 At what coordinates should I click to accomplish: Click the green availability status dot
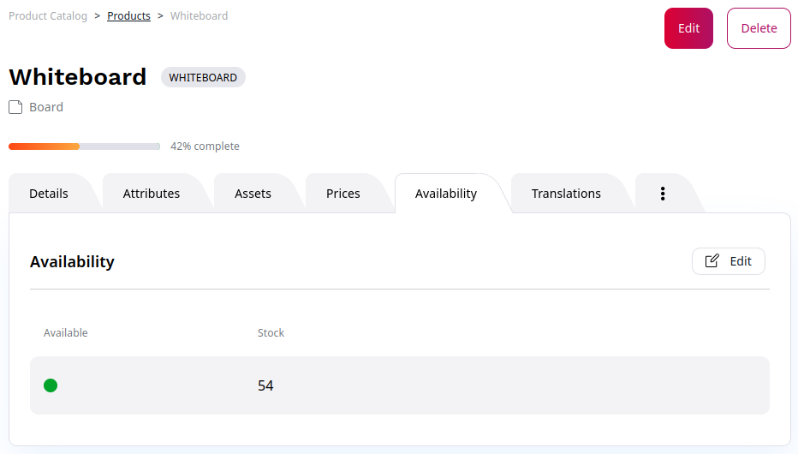51,385
